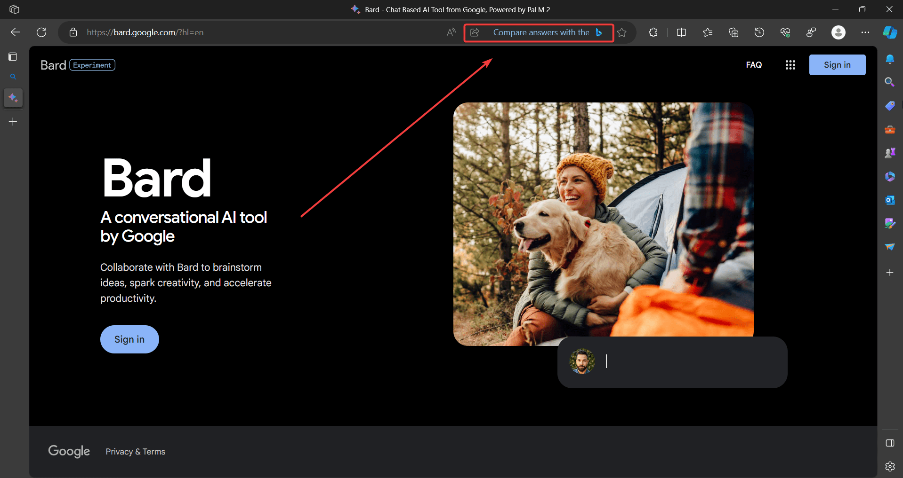
Task: Open Drop in the Edge sidebar
Action: 890,246
